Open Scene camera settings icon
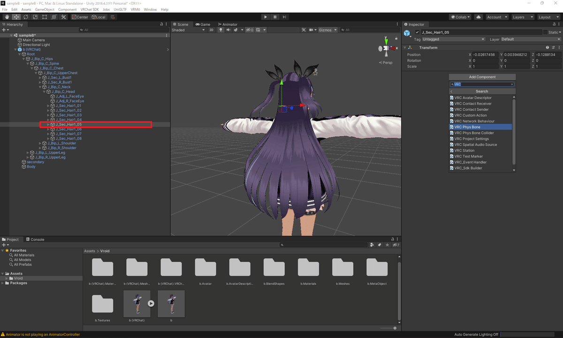563x338 pixels. [312, 30]
